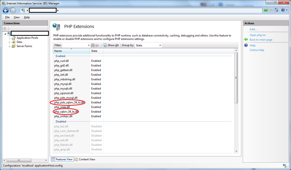Open the File menu
291x170 pixels.
[x=7, y=17]
